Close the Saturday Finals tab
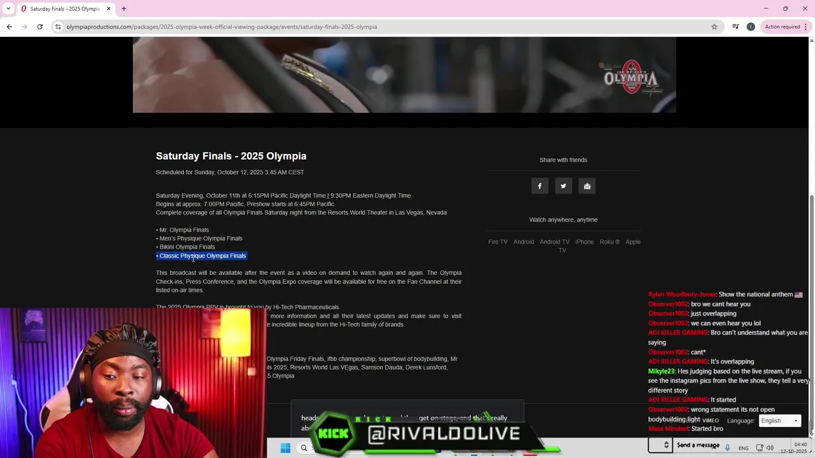Viewport: 815px width, 458px height. [108, 9]
